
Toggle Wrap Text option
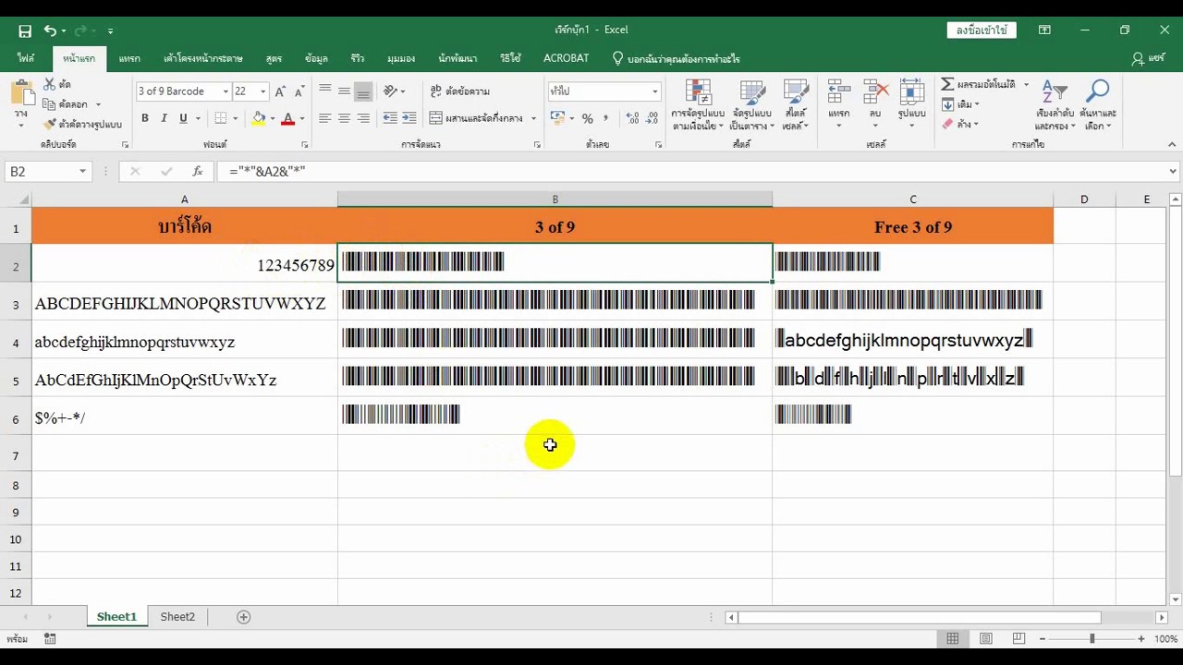tap(460, 91)
